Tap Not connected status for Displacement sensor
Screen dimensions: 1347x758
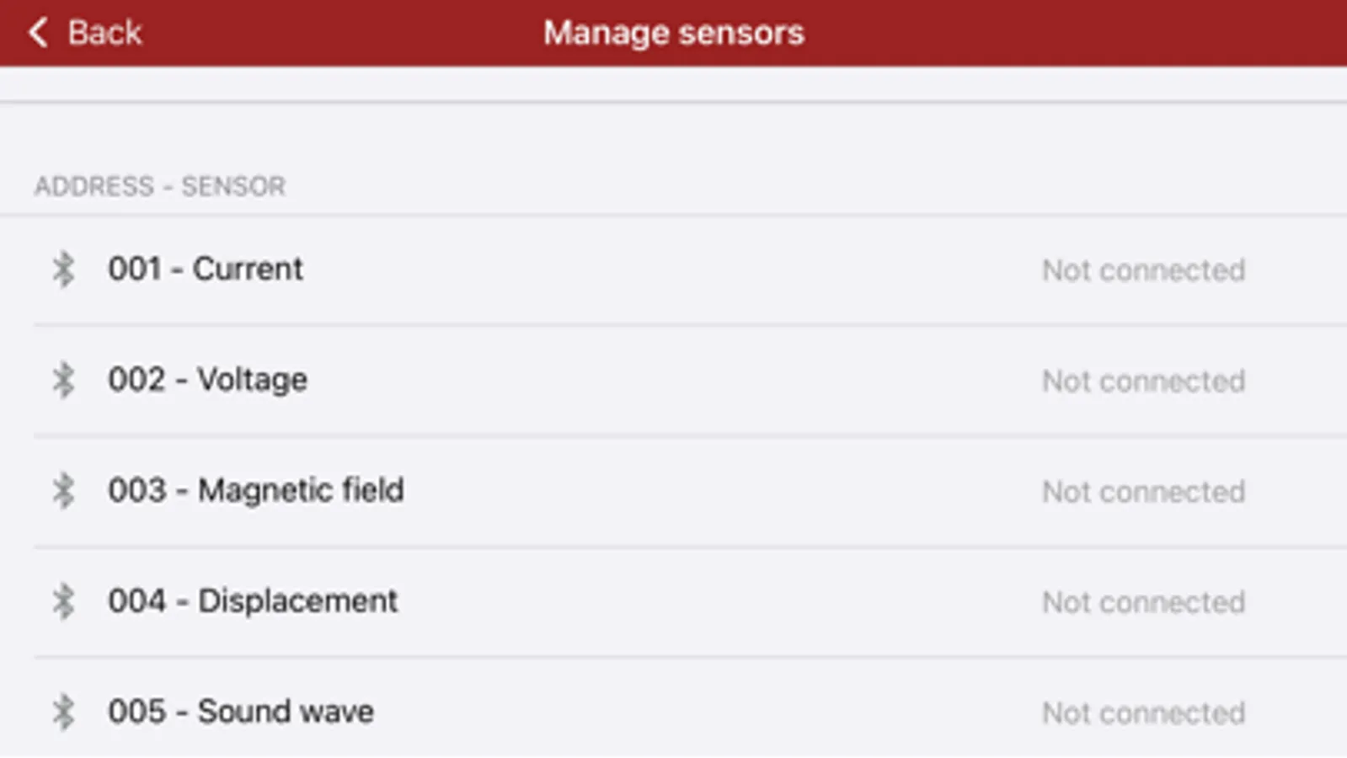point(1143,602)
